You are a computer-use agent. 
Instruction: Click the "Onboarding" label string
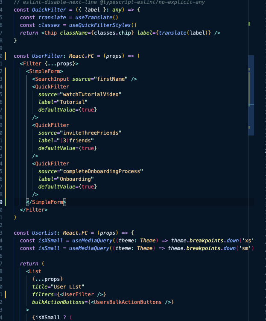(x=75, y=179)
